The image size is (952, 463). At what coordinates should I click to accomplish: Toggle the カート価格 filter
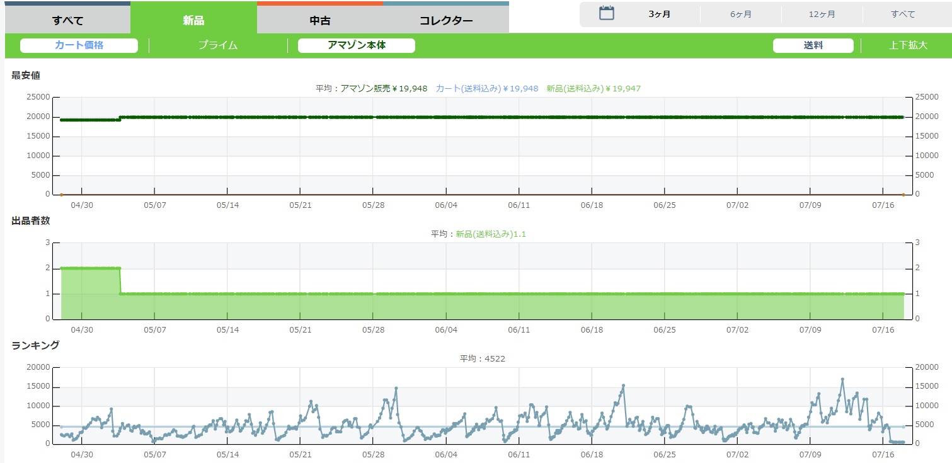pyautogui.click(x=79, y=45)
